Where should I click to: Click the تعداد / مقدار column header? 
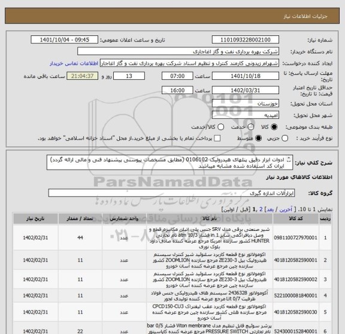pyautogui.click(x=80, y=218)
